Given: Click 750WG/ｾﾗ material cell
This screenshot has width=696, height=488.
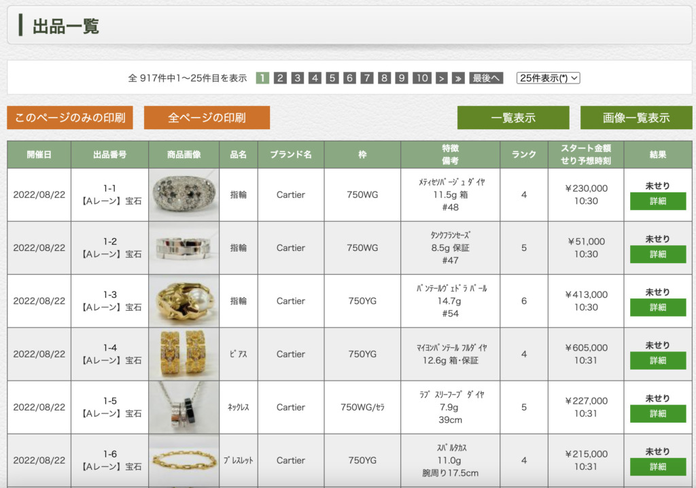Looking at the screenshot, I should (x=362, y=407).
